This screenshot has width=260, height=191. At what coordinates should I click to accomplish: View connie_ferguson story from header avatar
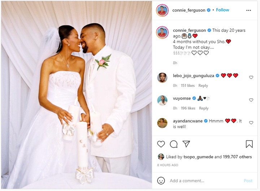pos(162,10)
